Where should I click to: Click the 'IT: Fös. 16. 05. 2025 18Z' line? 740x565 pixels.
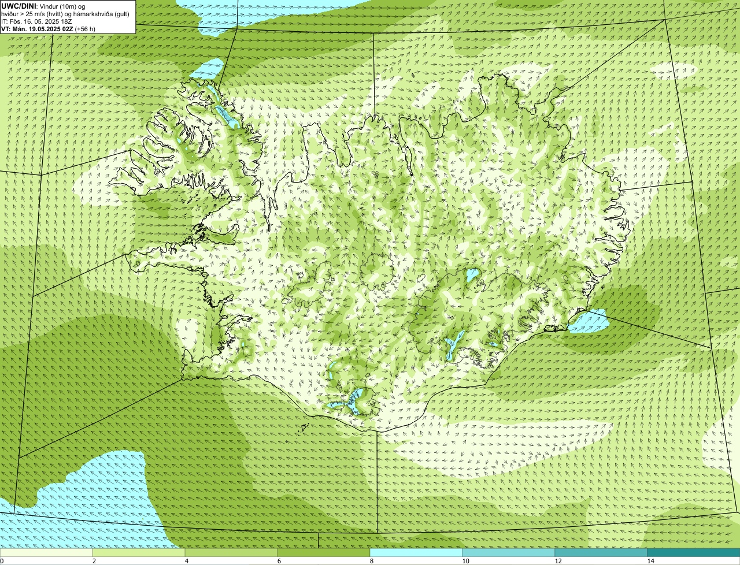click(x=36, y=21)
